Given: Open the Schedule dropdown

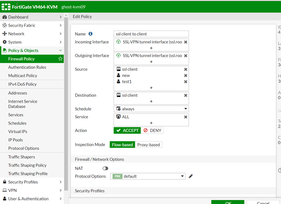Looking at the screenshot, I should point(151,109).
